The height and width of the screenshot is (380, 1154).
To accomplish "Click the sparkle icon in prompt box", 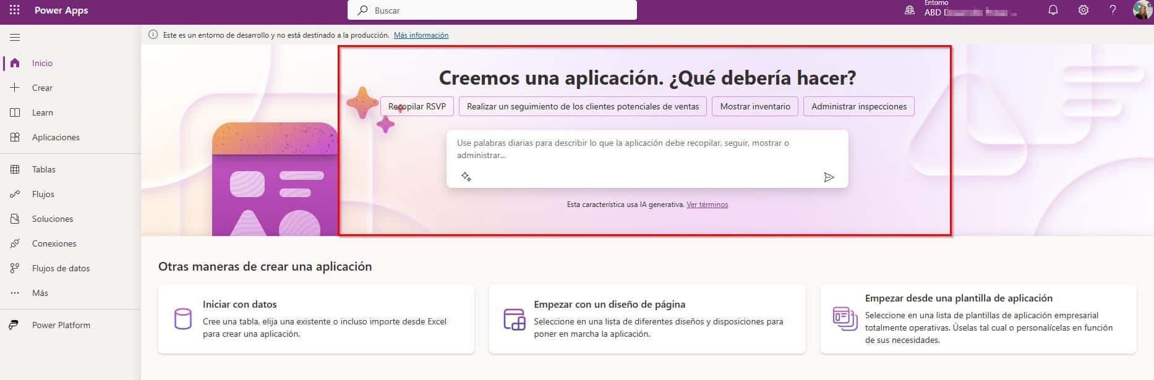I will tap(466, 177).
